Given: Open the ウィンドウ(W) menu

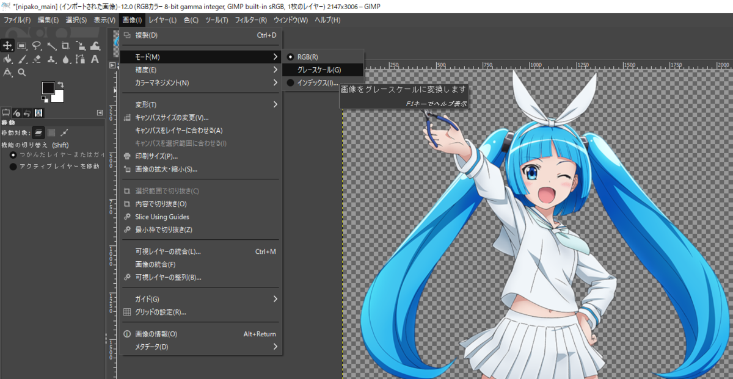Looking at the screenshot, I should (292, 20).
